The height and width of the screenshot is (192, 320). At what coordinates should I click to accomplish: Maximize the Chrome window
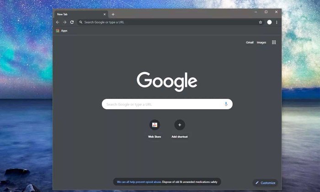coord(266,12)
